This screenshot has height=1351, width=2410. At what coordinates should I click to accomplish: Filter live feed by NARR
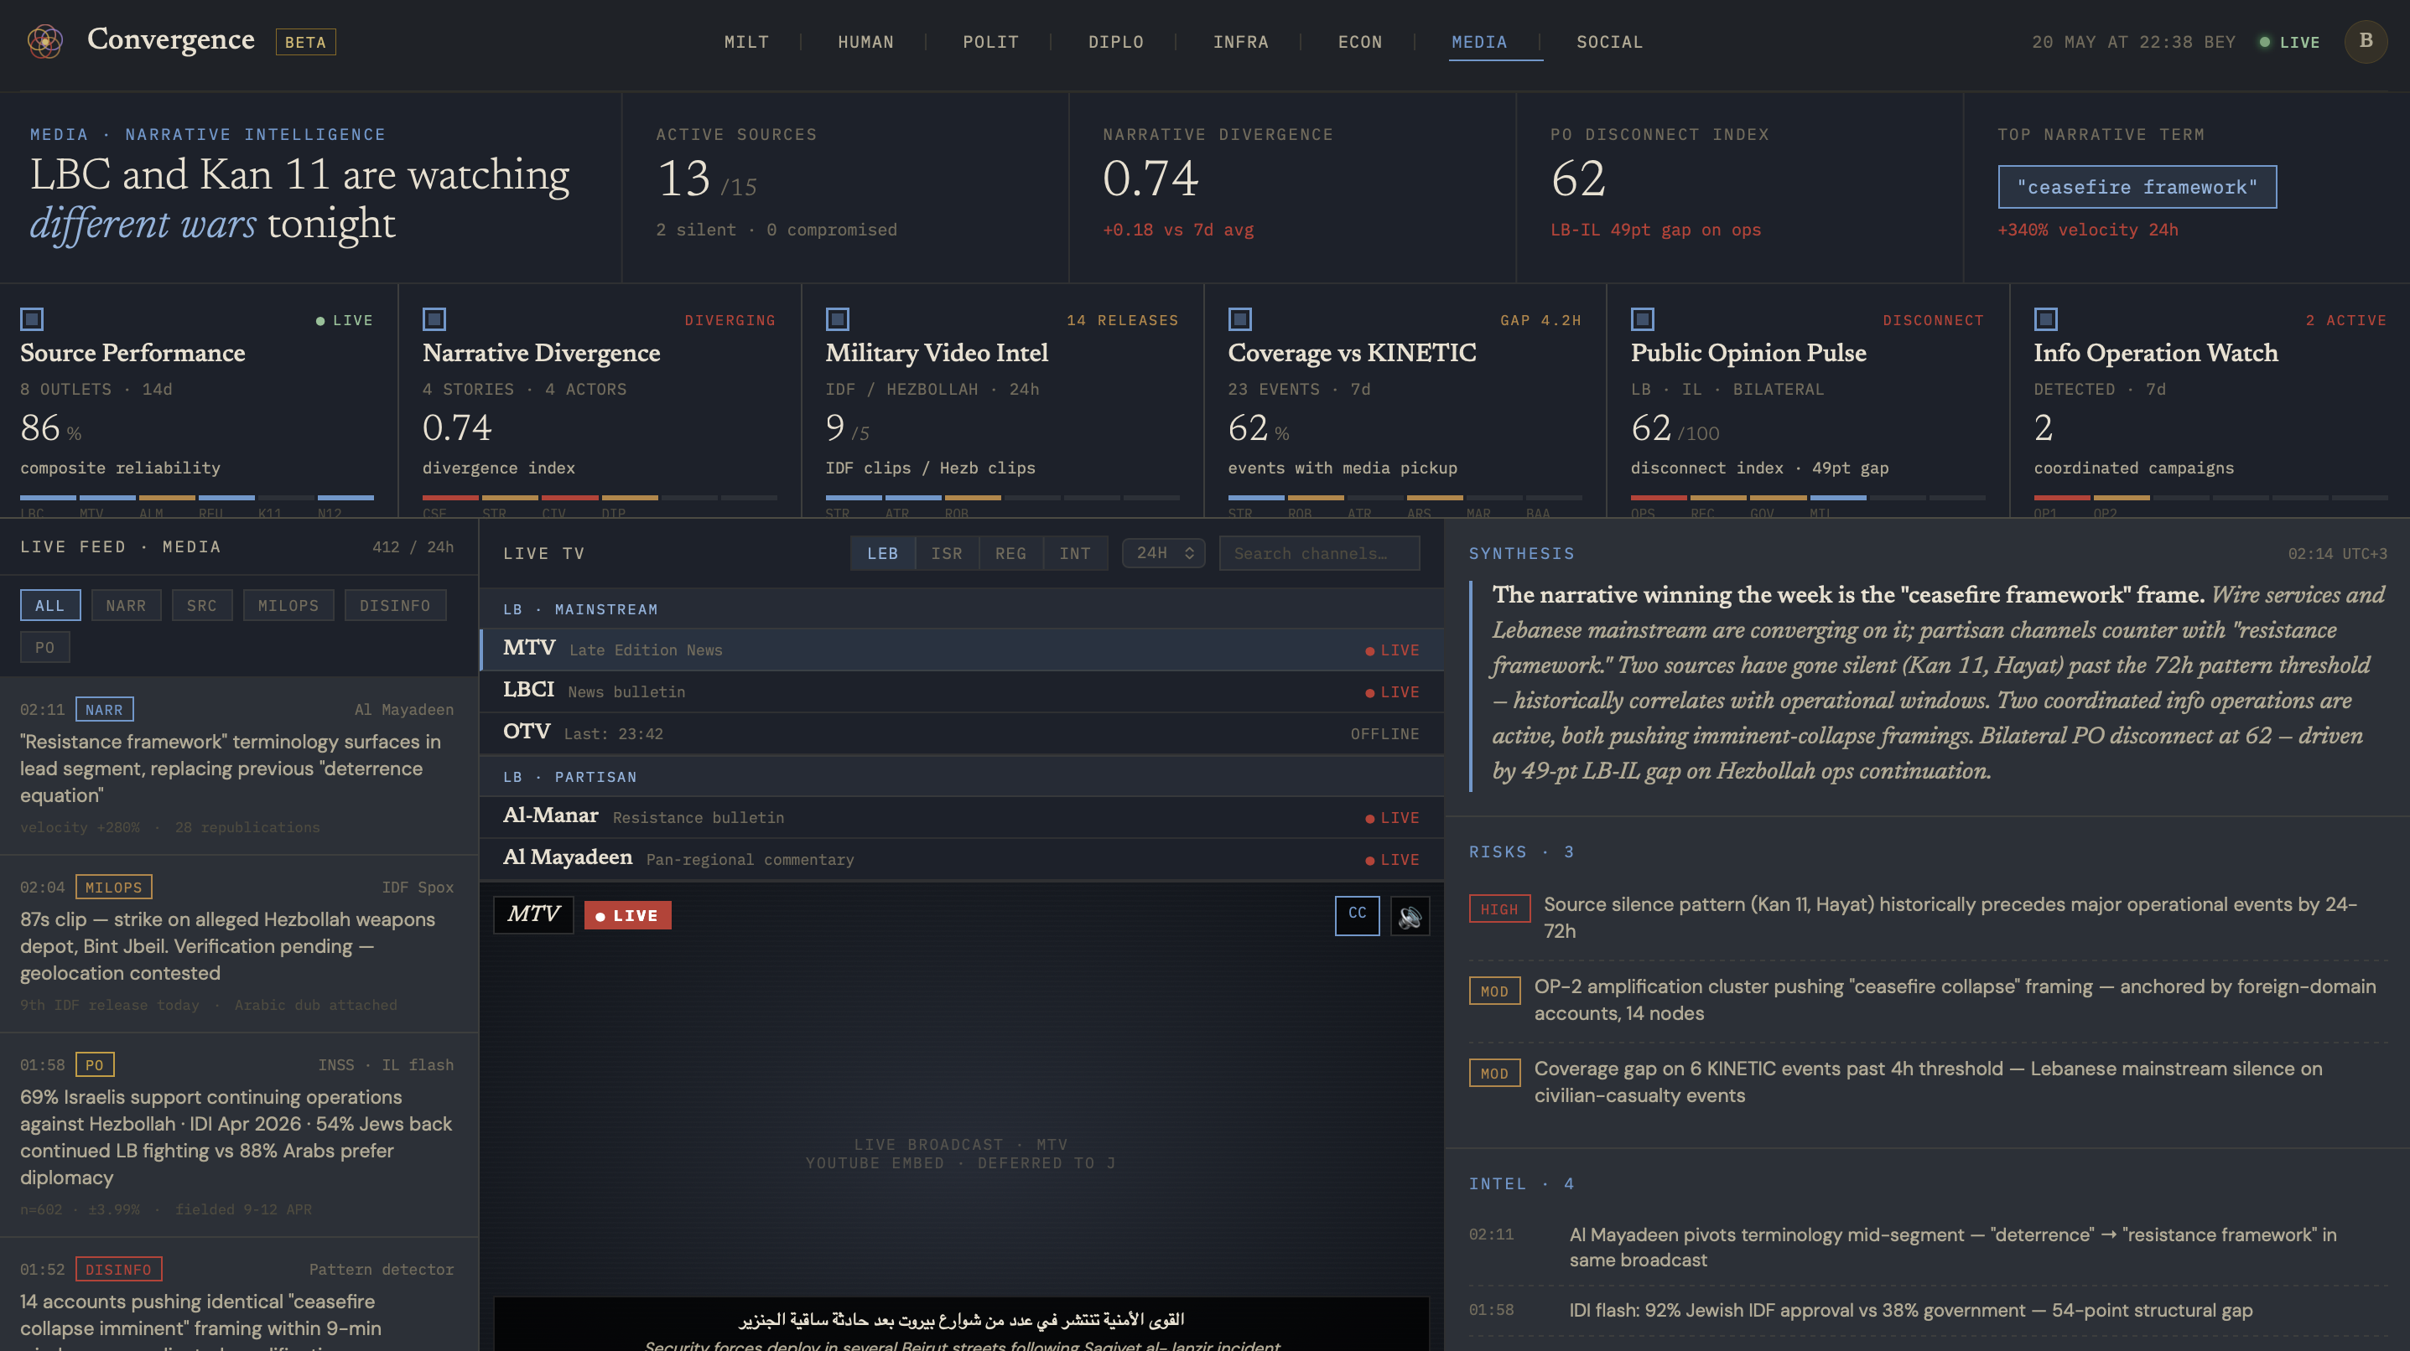pos(127,606)
